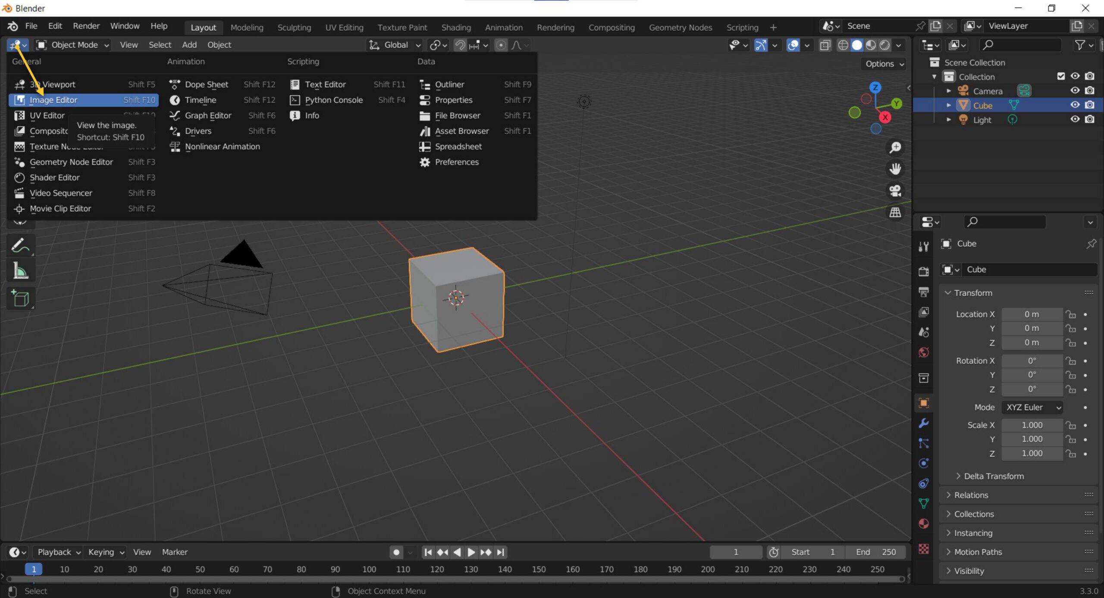Screen dimensions: 1104x598
Task: Open the Object Mode dropdown
Action: click(72, 45)
